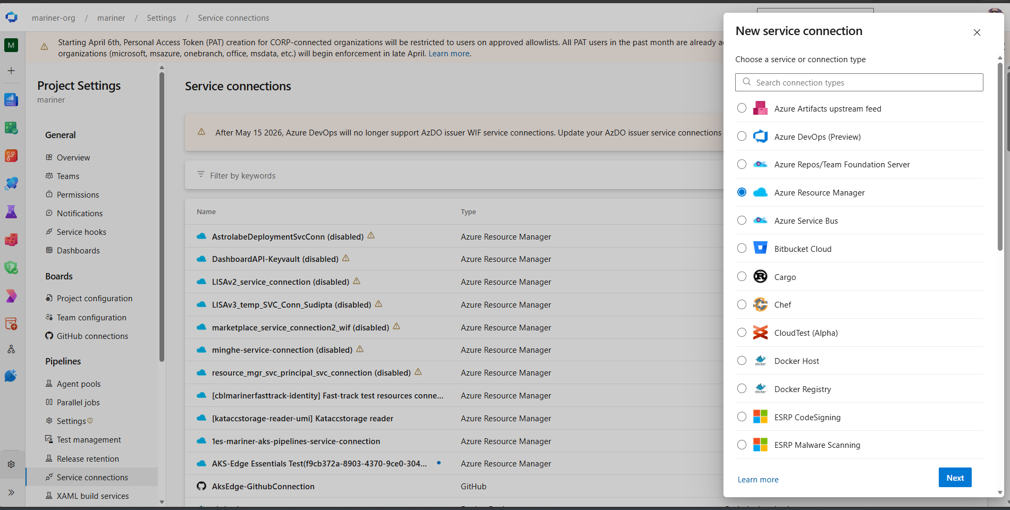Click the Chef logo icon
The image size is (1010, 510).
pos(761,304)
